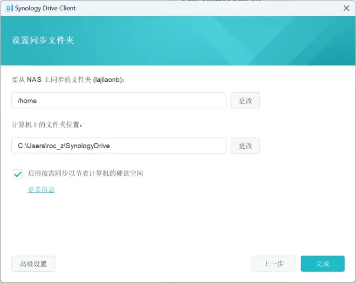Click 更改 beside the local path field

[x=245, y=146]
